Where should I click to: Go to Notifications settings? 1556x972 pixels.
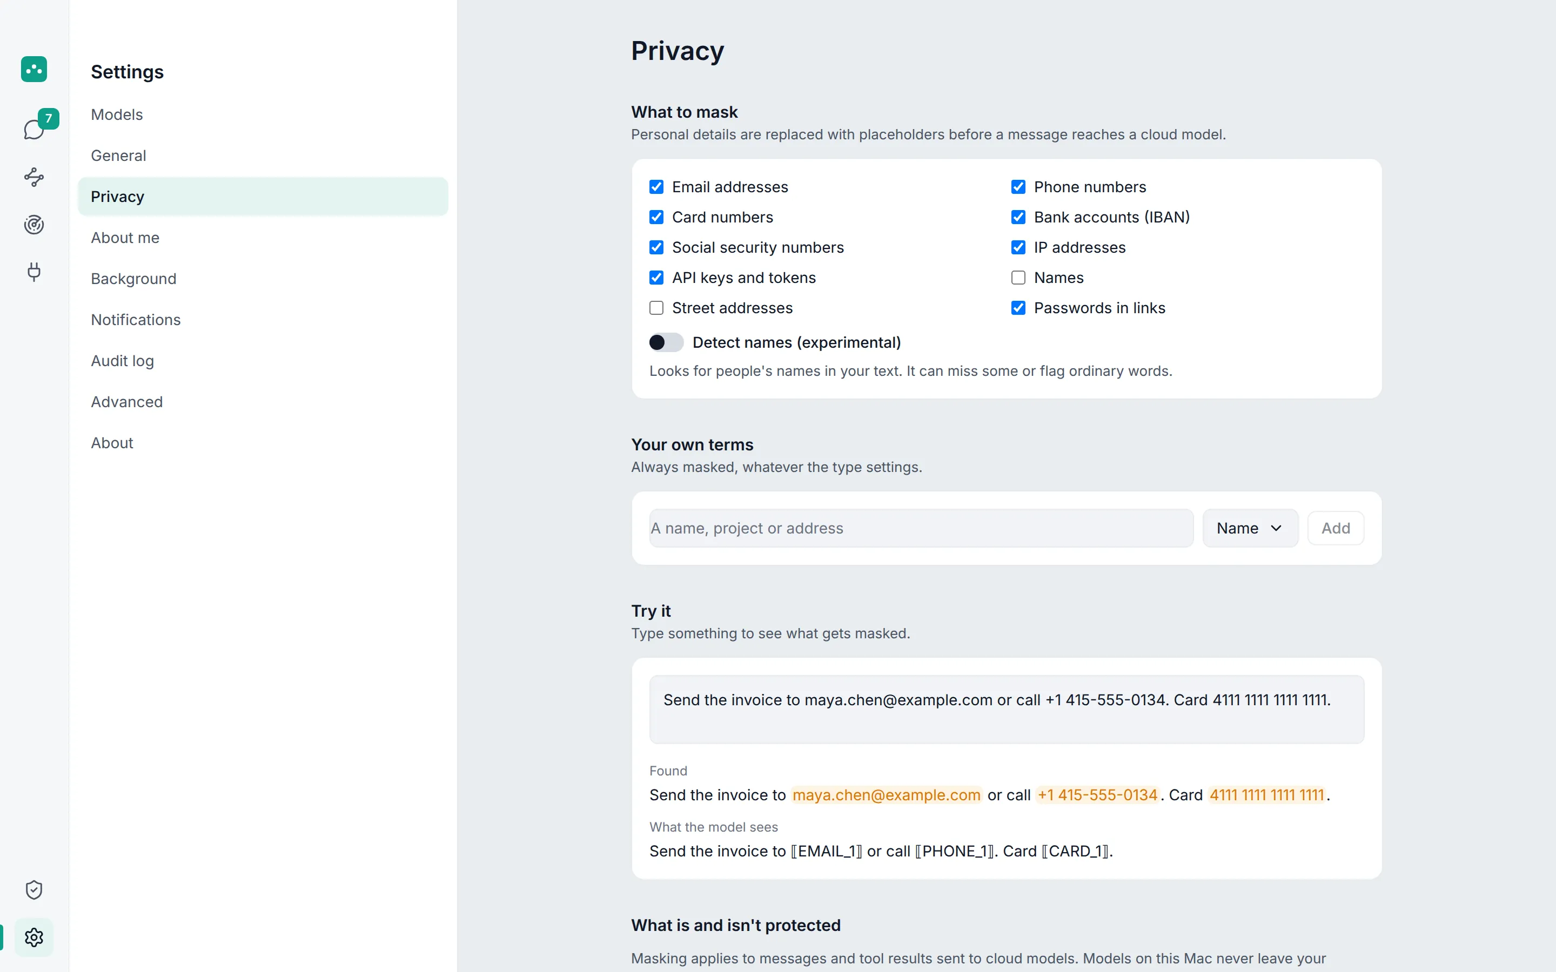click(263, 320)
